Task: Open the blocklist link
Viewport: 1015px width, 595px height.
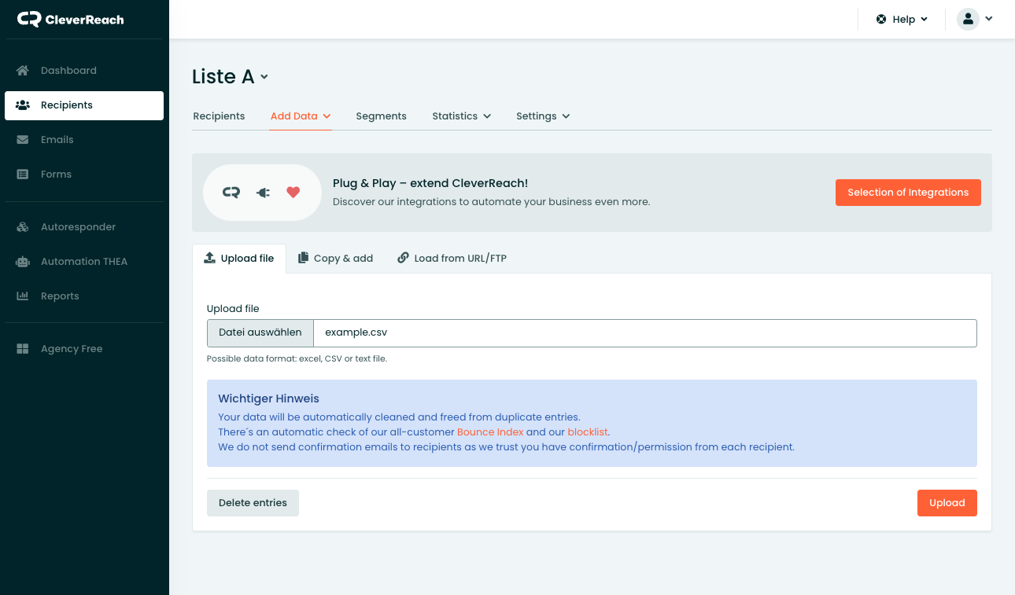Action: pyautogui.click(x=588, y=432)
